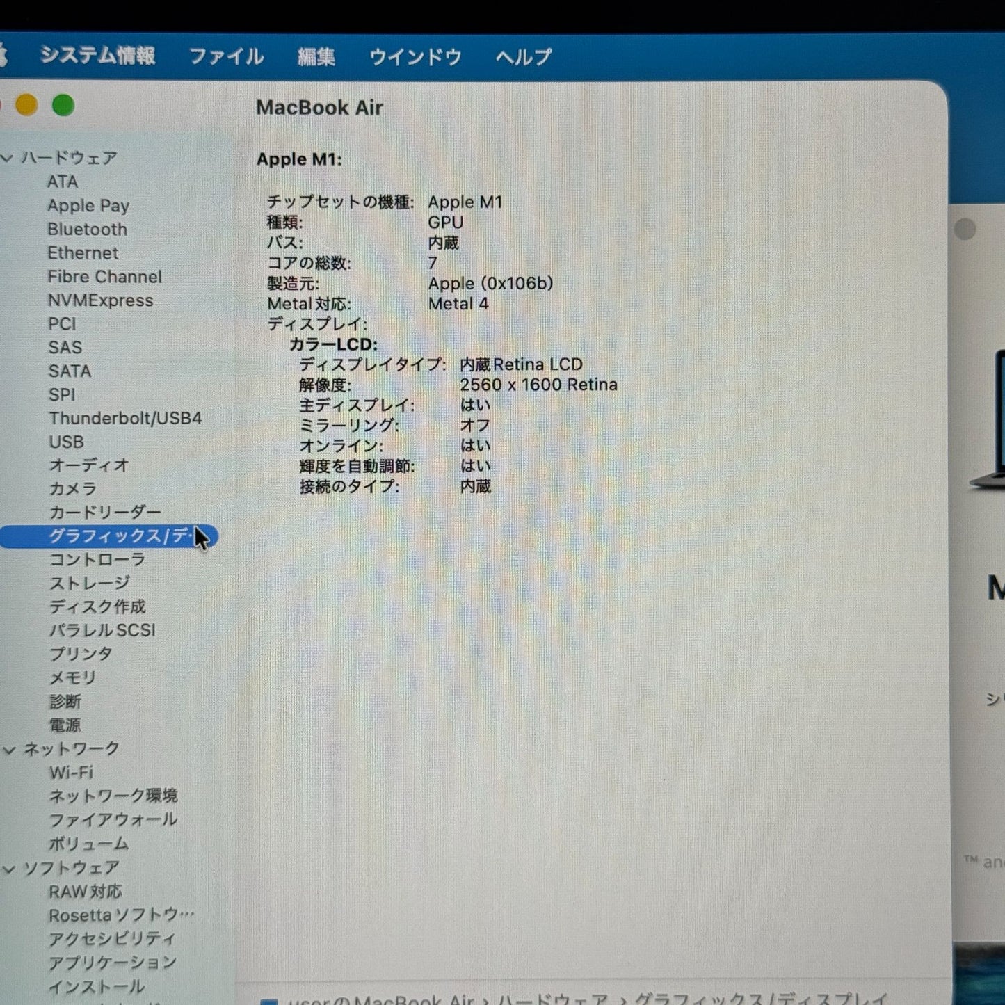Screen dimensions: 1005x1005
Task: Open the ヘルプ menu
Action: click(524, 56)
